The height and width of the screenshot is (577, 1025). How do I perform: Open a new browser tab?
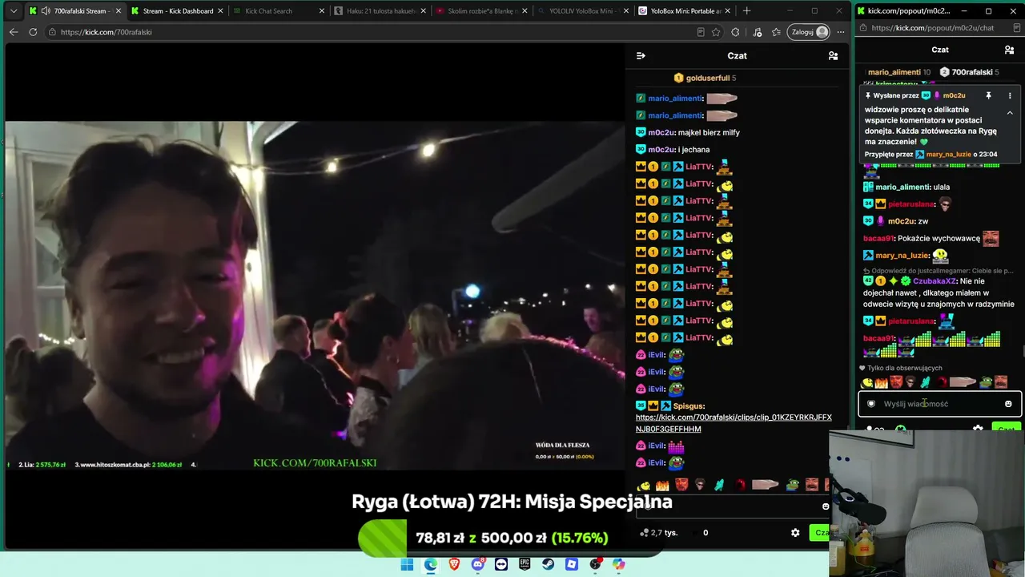(x=746, y=11)
